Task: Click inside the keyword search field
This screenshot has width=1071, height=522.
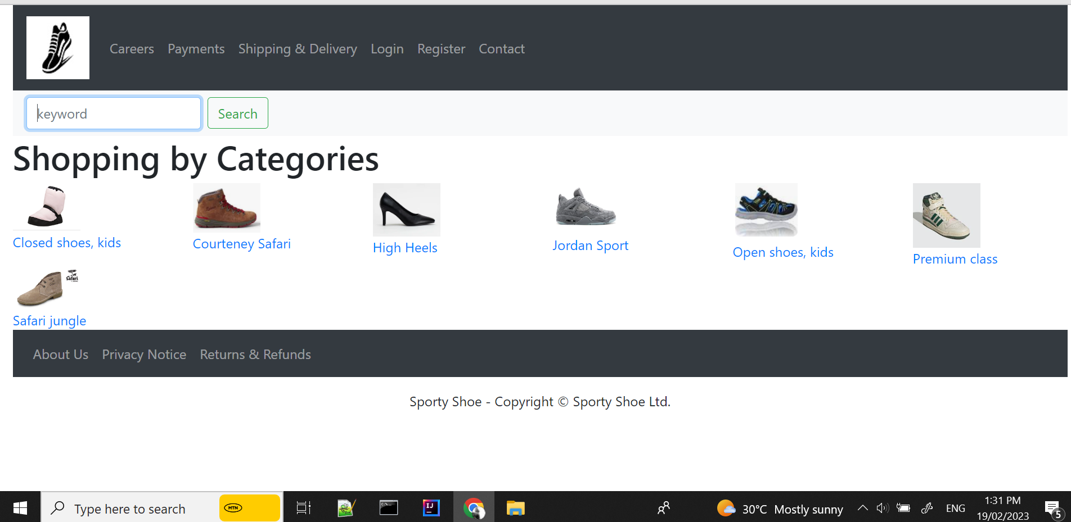Action: (x=113, y=113)
